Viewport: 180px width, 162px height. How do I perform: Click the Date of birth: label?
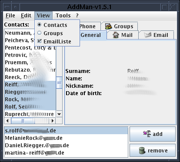[x=83, y=93]
